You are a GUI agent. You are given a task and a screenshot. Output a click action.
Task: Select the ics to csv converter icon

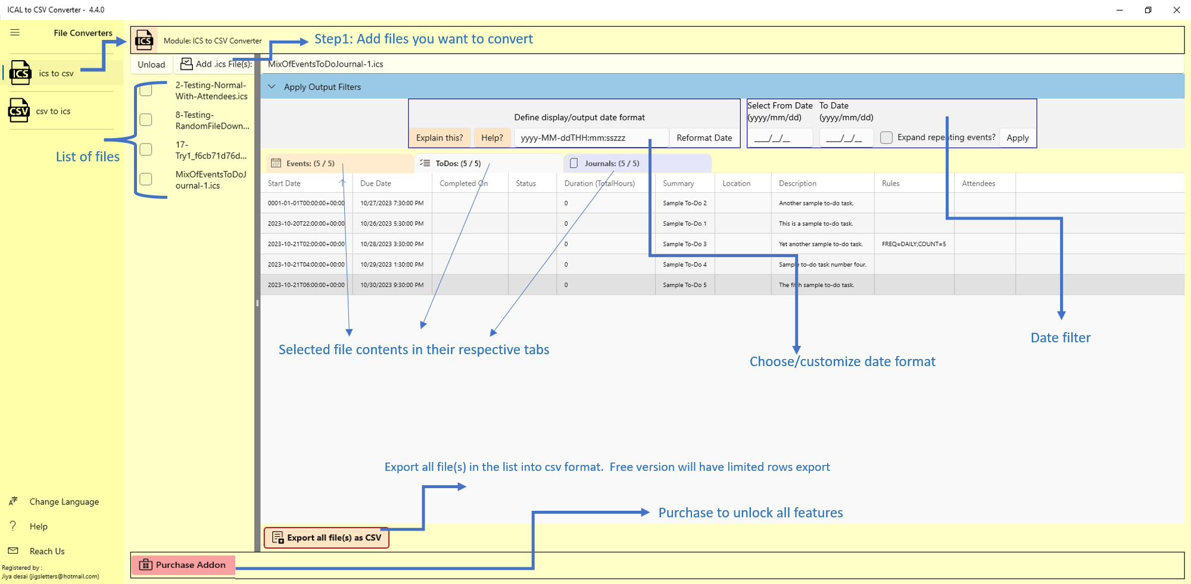click(x=20, y=73)
